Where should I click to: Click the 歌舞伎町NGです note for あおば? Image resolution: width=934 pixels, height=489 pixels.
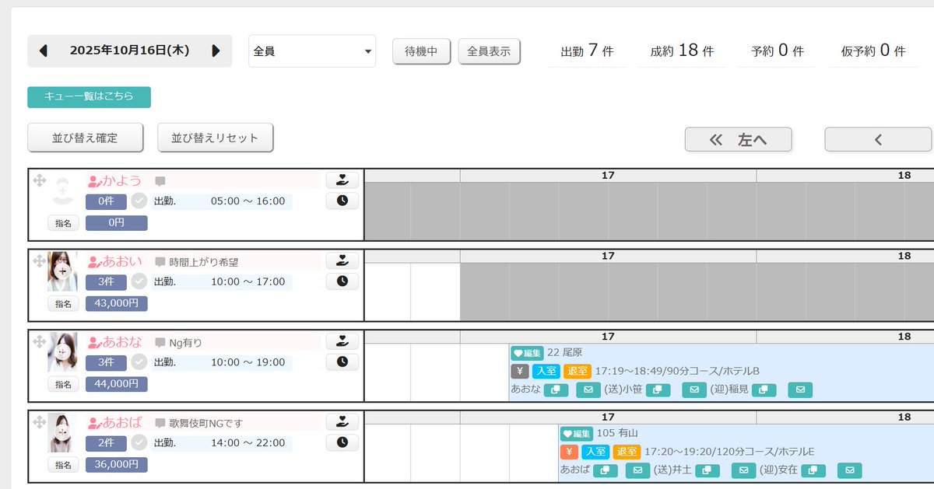[x=206, y=424]
